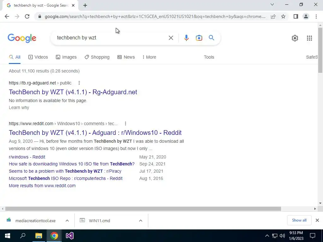Share this page from the address bar
The width and height of the screenshot is (323, 242).
[273, 16]
